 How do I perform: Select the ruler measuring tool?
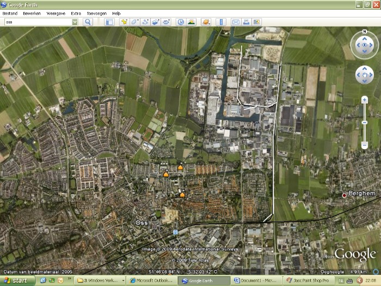pos(221,22)
